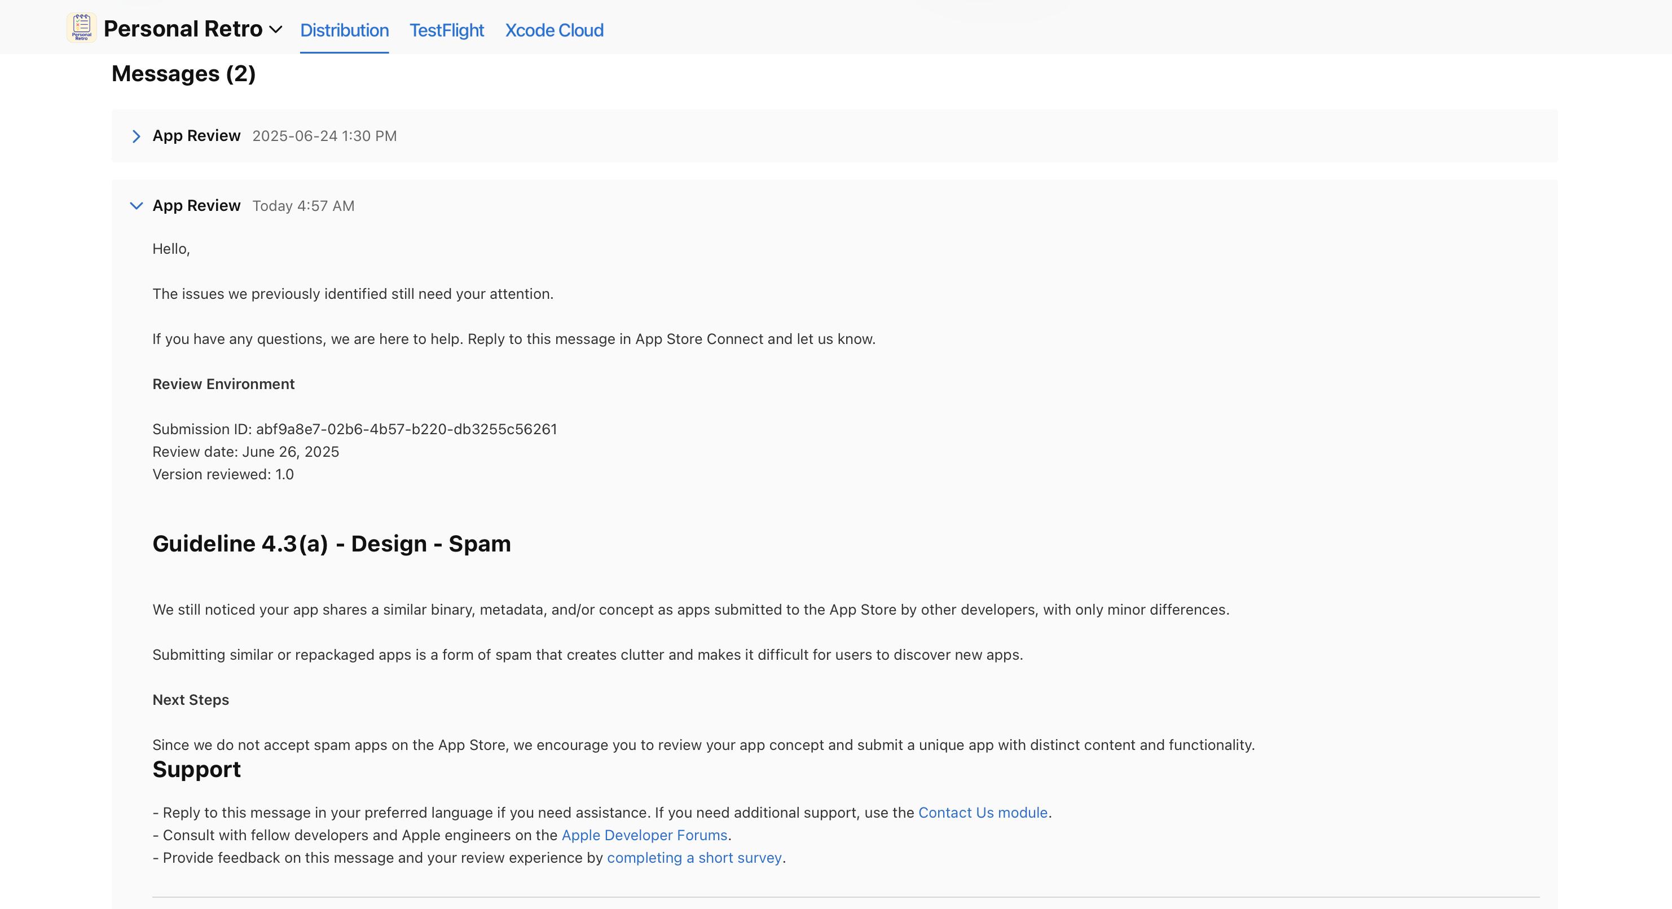Click the Messages (2) heading
Screen dimensions: 1672x909
click(x=184, y=73)
